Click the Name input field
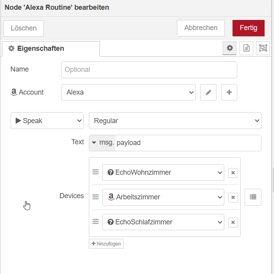The height and width of the screenshot is (274, 274). 149,70
